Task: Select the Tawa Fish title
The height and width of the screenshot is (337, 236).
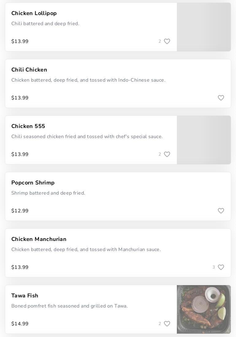Action: 25,296
